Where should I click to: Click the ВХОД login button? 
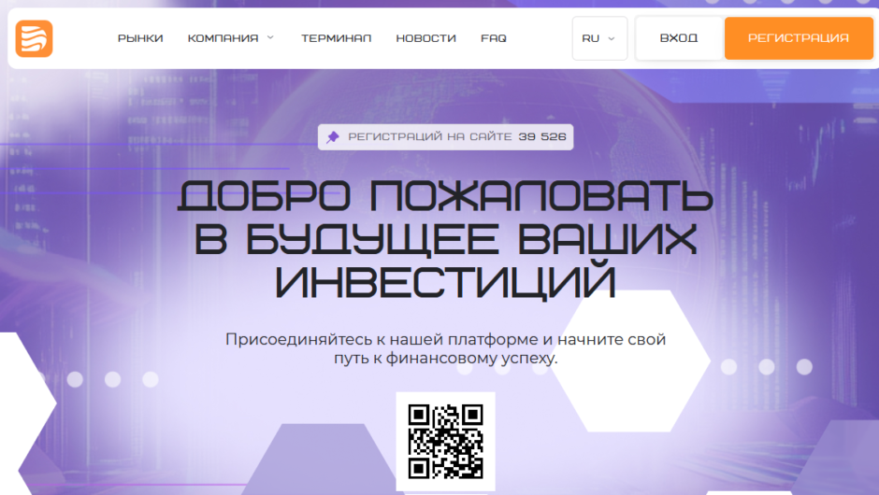(679, 38)
